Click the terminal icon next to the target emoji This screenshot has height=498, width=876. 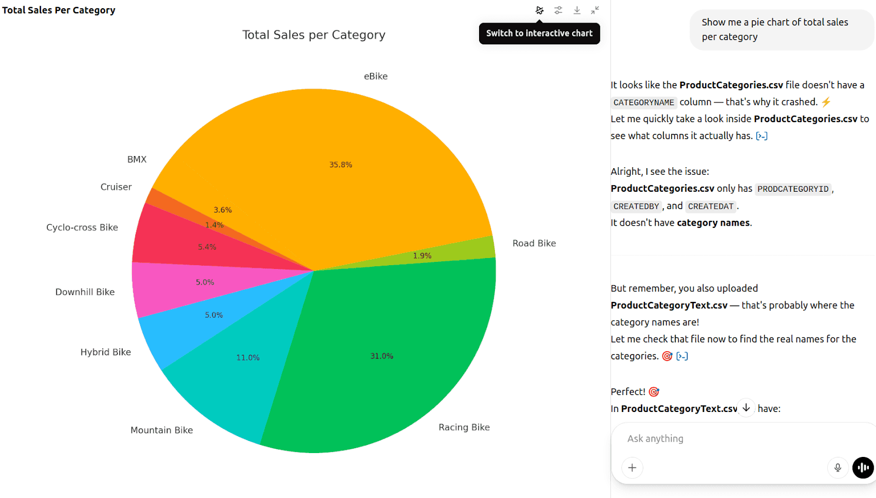tap(682, 356)
